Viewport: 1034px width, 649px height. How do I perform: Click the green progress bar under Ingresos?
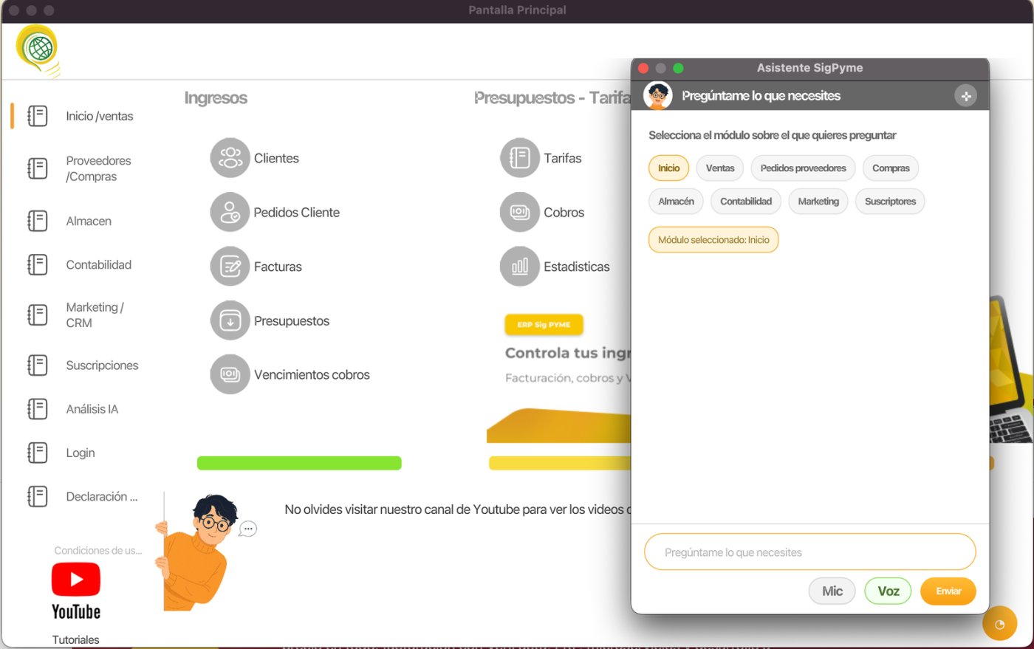(x=299, y=463)
